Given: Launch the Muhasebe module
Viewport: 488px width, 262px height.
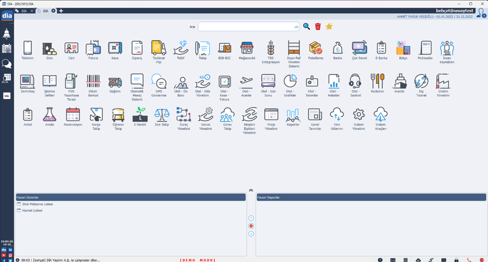Looking at the screenshot, I should [425, 49].
